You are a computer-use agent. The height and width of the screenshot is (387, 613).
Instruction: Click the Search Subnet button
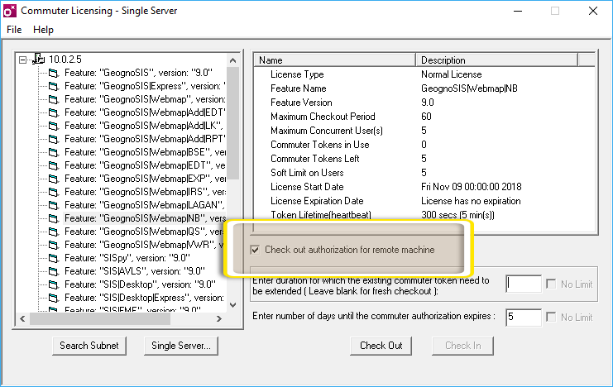point(89,346)
